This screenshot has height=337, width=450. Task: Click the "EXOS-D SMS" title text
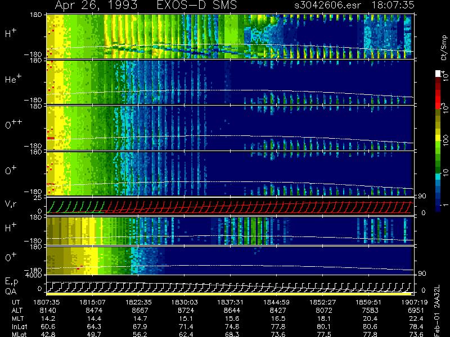click(x=197, y=5)
